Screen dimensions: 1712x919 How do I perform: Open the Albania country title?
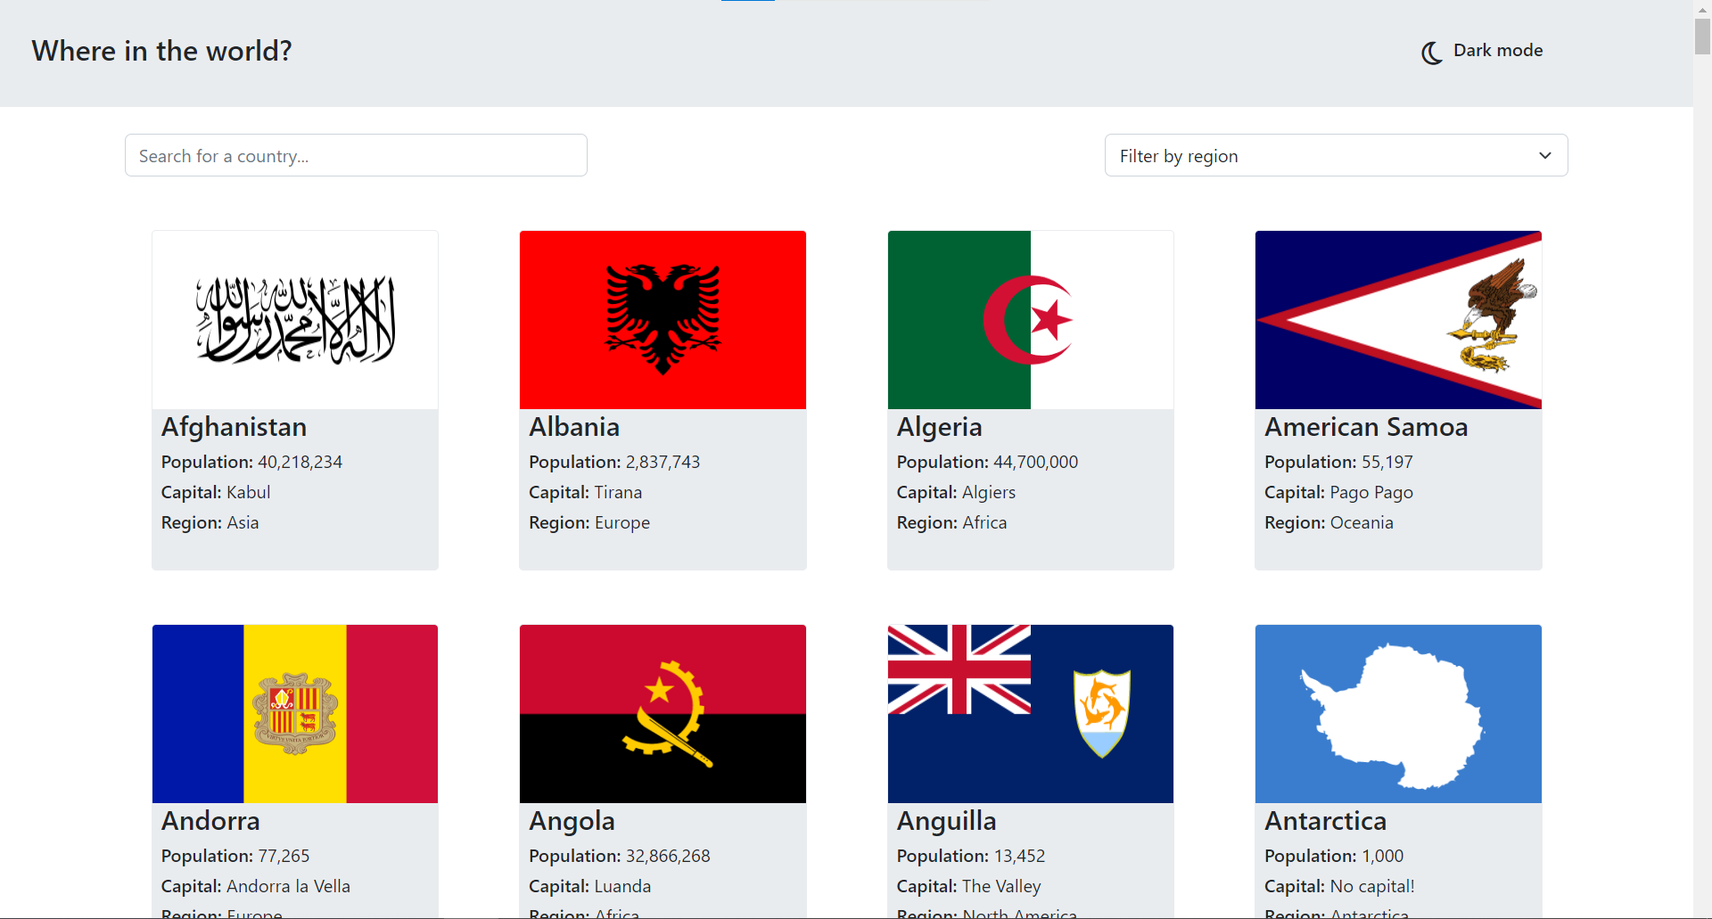(574, 427)
